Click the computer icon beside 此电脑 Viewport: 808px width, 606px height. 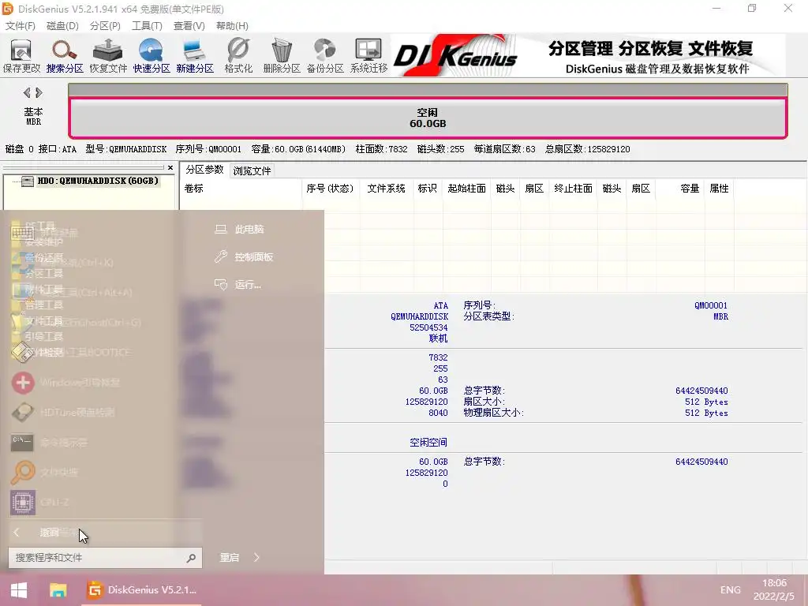[x=221, y=230]
